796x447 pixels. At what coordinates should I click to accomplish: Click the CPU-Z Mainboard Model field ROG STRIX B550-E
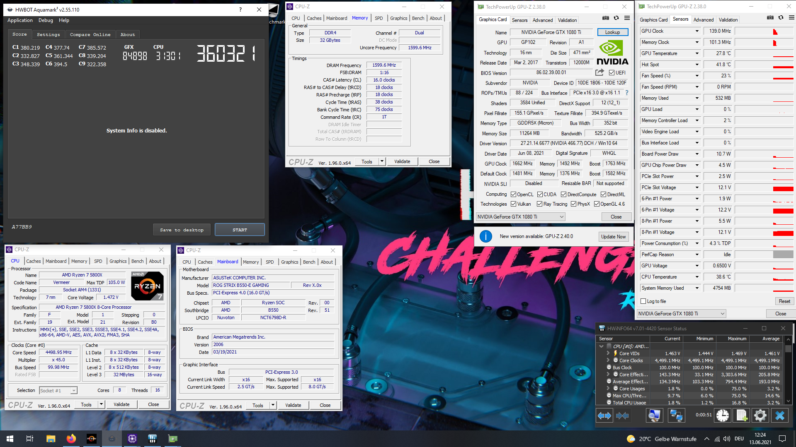(251, 285)
